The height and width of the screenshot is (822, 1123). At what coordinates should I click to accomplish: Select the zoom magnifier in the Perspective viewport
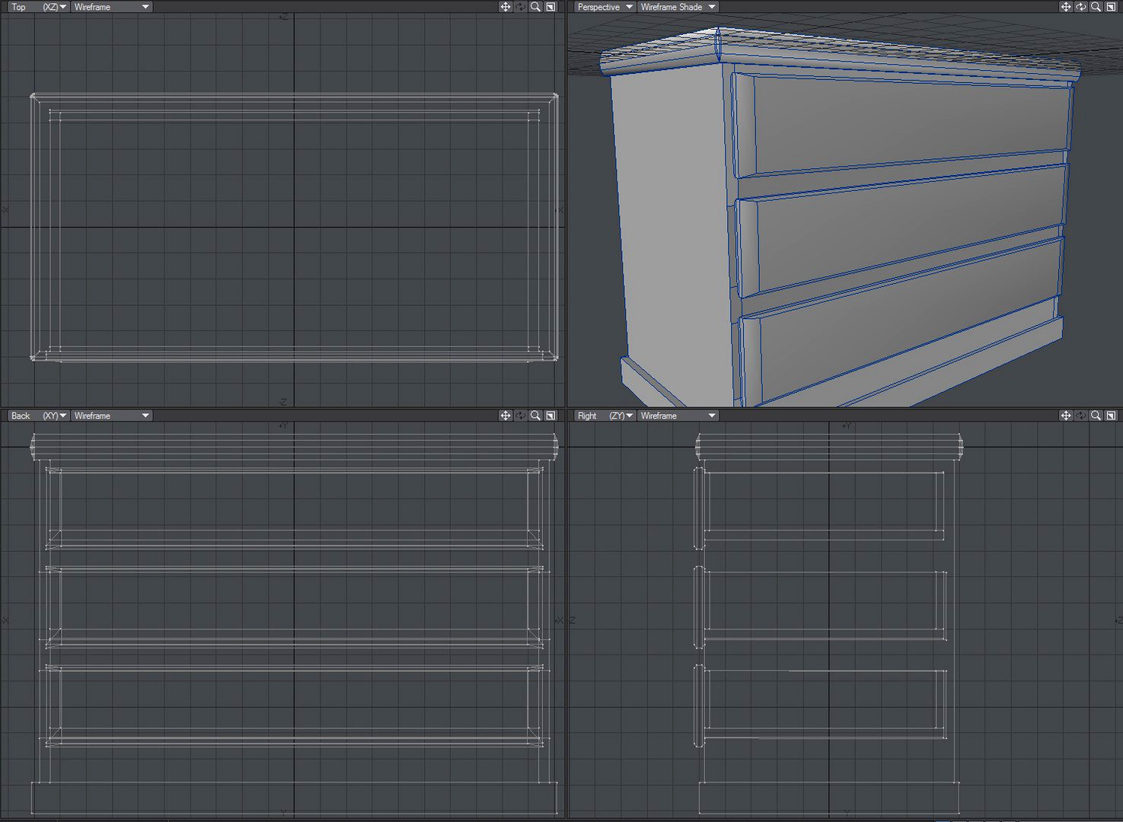pos(1096,7)
